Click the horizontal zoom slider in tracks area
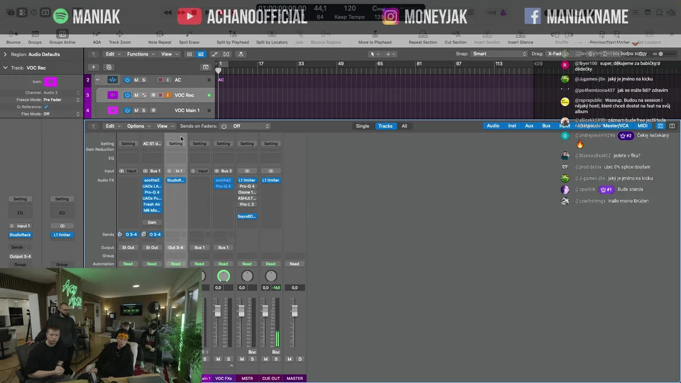 [660, 54]
